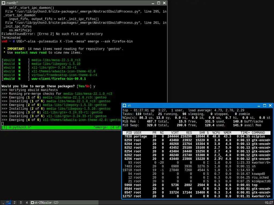Screen dimensions: 274x205
Task: Click the TIME+ column header in top
Action: coord(245,133)
